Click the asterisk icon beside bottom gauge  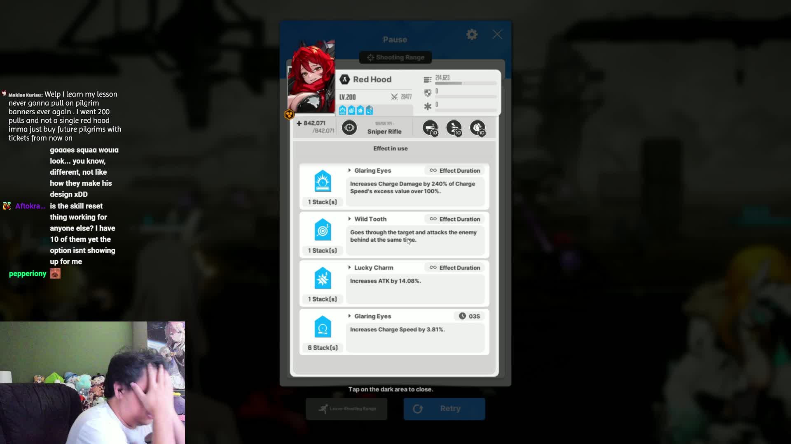pos(428,106)
